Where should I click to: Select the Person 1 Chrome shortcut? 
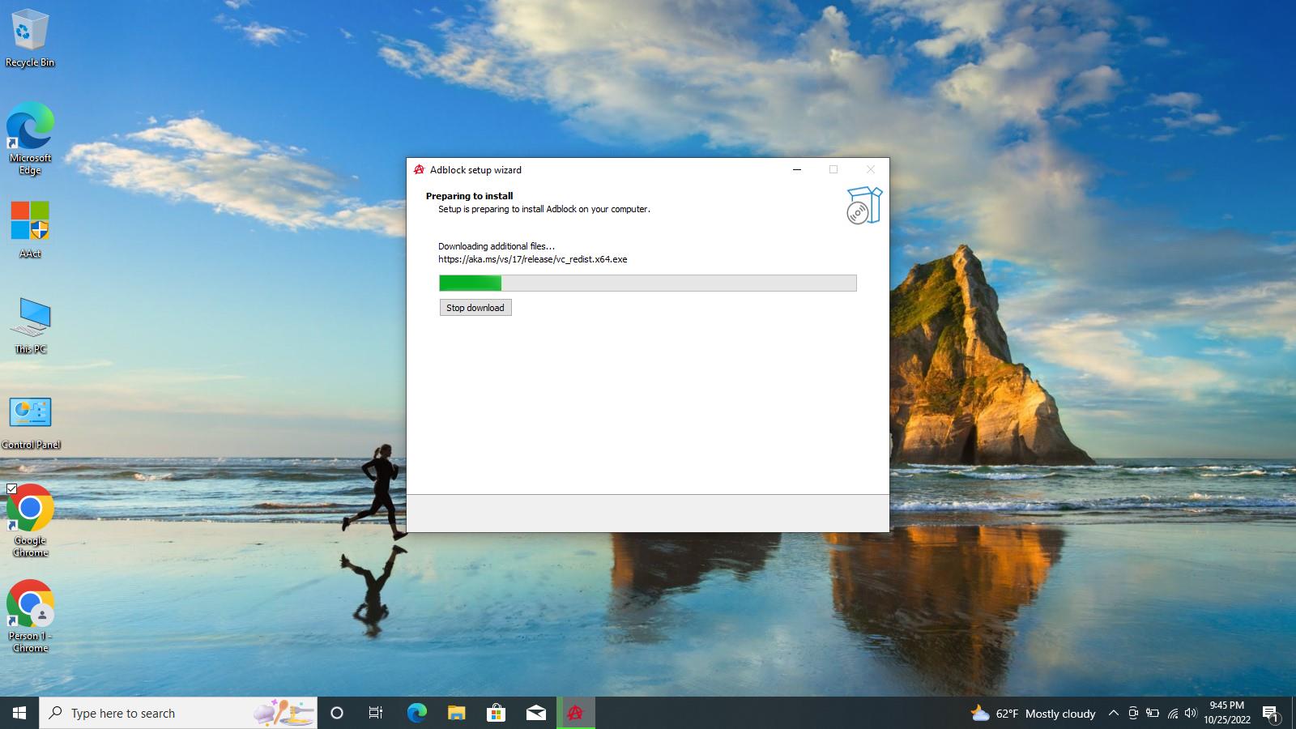(30, 614)
